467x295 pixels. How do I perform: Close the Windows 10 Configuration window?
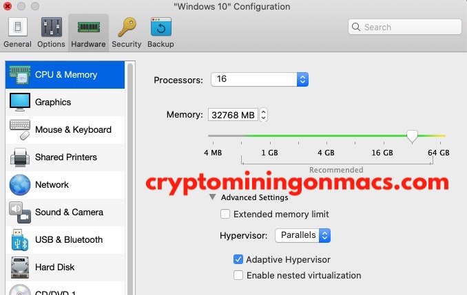pos(7,6)
